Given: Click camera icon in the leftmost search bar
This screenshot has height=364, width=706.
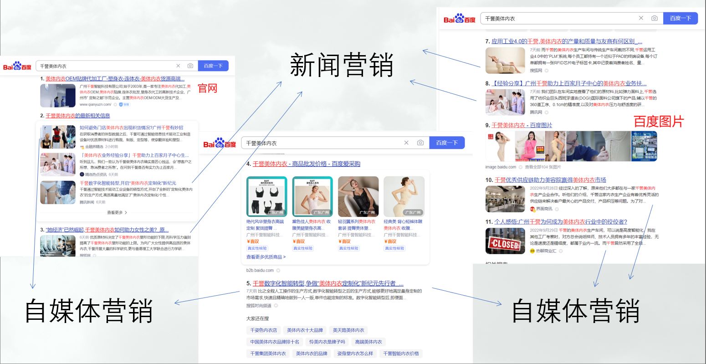Looking at the screenshot, I should click(190, 66).
